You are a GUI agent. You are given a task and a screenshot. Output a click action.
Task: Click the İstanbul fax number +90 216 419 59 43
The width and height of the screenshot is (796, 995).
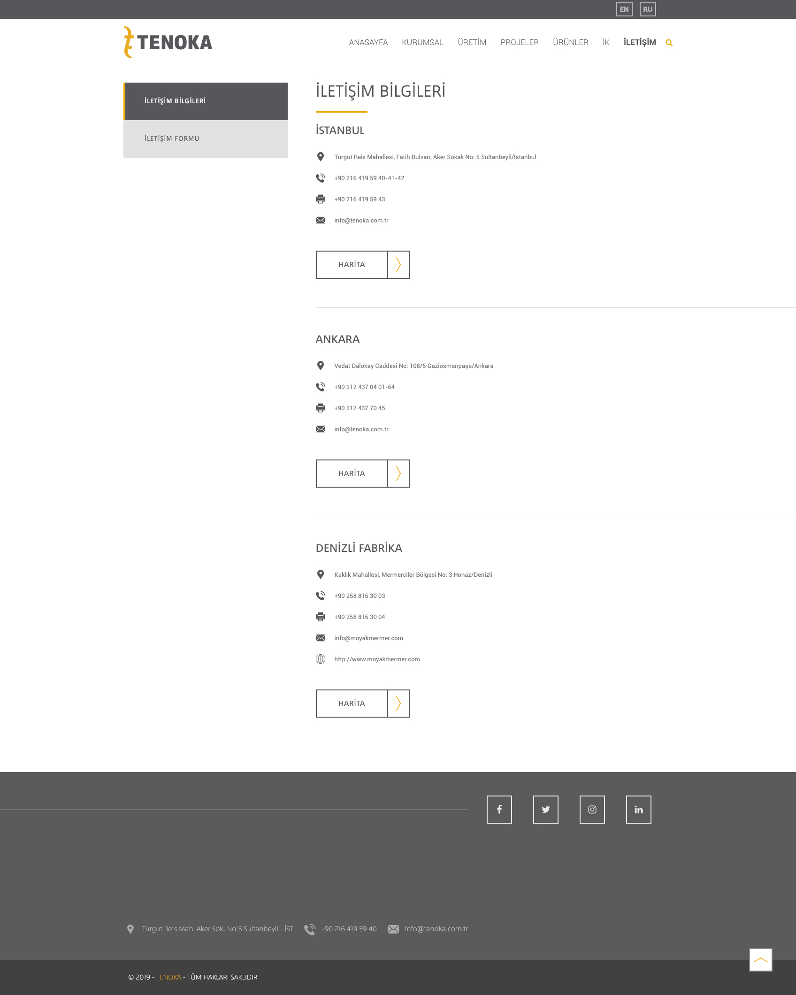click(360, 199)
